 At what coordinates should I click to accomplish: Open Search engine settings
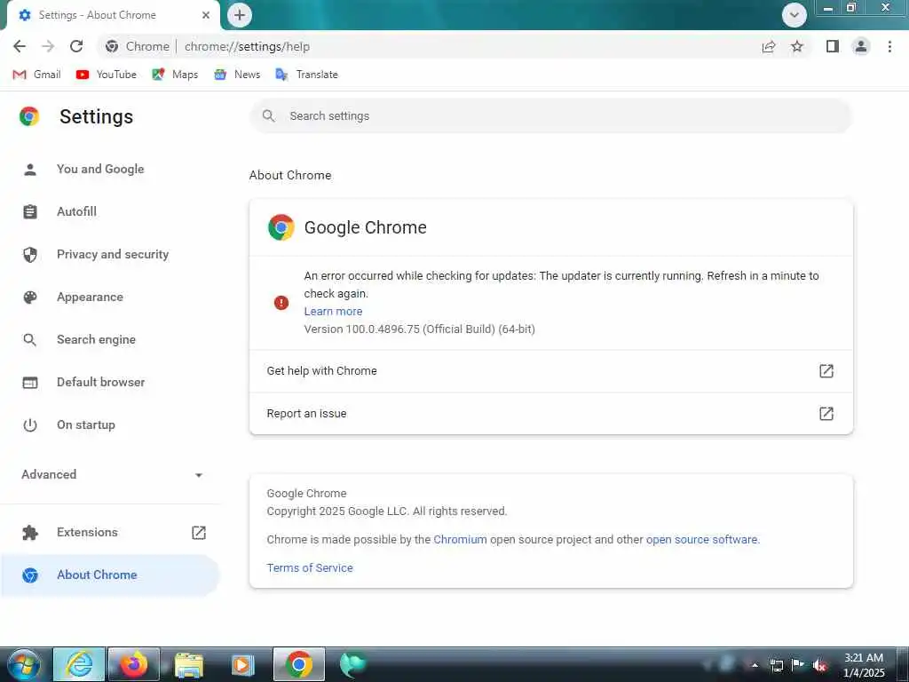(110, 340)
